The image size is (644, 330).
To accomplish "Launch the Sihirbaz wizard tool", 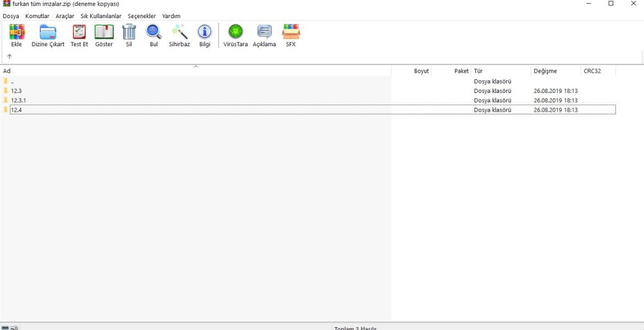I will (179, 35).
